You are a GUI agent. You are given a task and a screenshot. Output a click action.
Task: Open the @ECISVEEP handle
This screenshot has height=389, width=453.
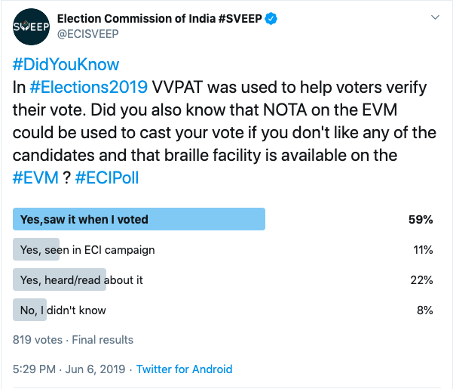tap(88, 34)
